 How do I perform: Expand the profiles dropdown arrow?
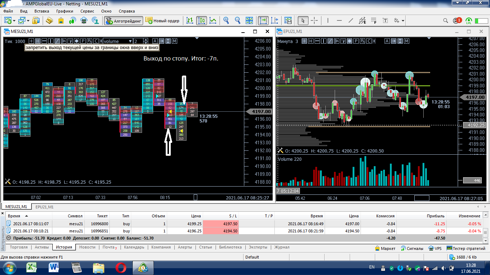coord(28,21)
